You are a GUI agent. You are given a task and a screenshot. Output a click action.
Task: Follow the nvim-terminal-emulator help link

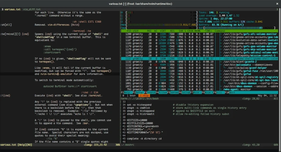click(56, 74)
